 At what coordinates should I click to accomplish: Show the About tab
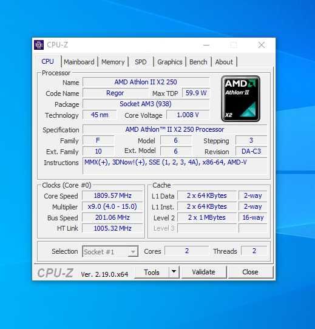(224, 62)
